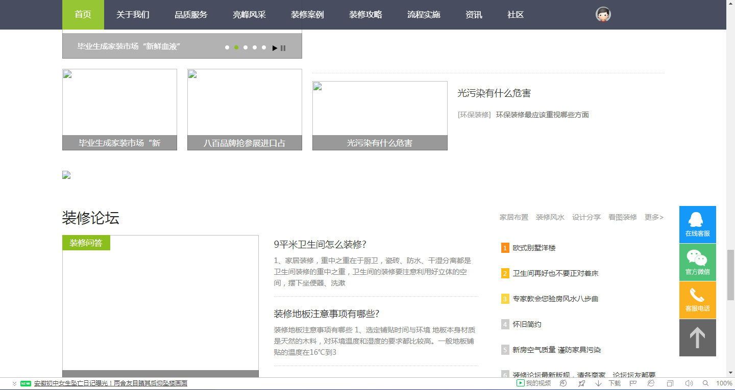Click the back-to-top arrow button
Screen dimensions: 735x390
coord(697,337)
